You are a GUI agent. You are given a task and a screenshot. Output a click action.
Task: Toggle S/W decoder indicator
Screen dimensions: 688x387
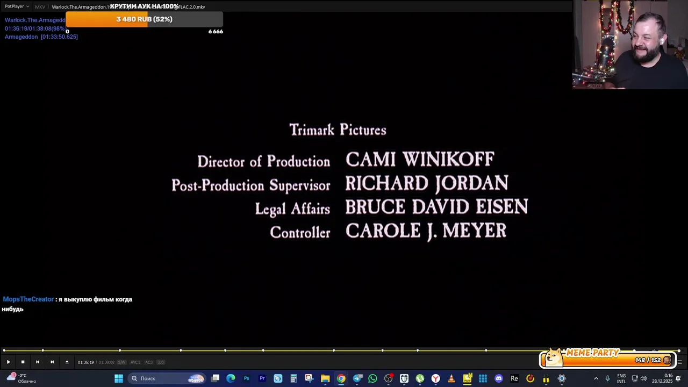pos(121,362)
